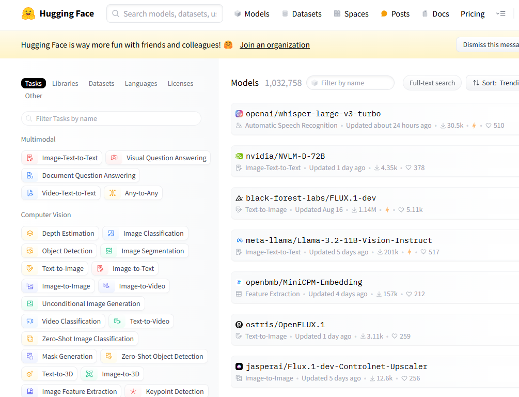The image size is (519, 397).
Task: Open black-forest-labs/FLUX.1-dev model
Action: click(311, 198)
